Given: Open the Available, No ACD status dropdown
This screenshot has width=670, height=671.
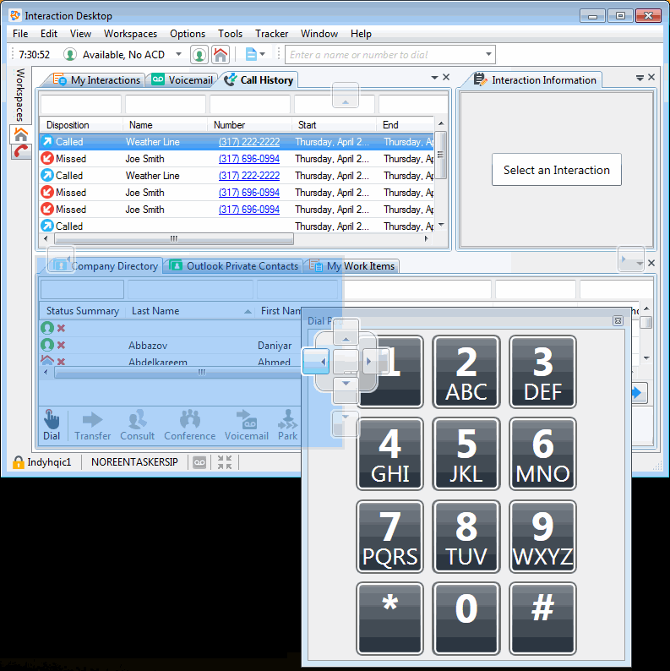Looking at the screenshot, I should click(178, 55).
